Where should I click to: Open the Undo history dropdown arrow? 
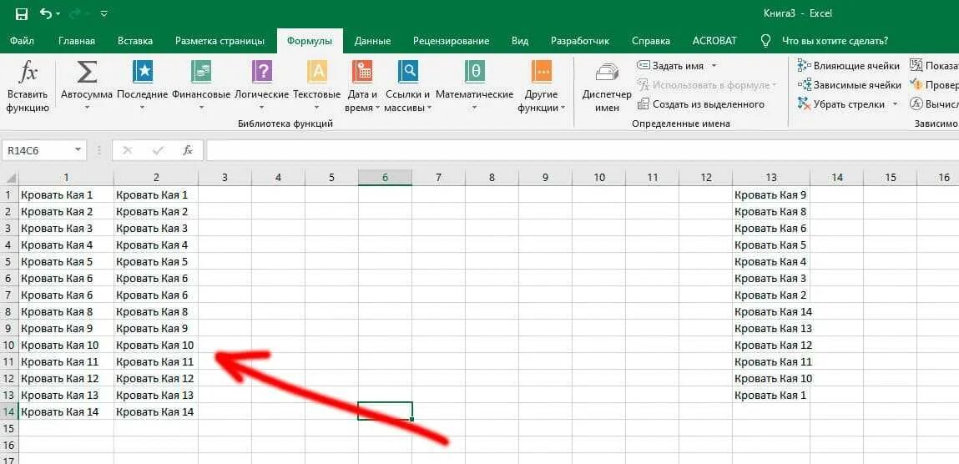pyautogui.click(x=58, y=14)
